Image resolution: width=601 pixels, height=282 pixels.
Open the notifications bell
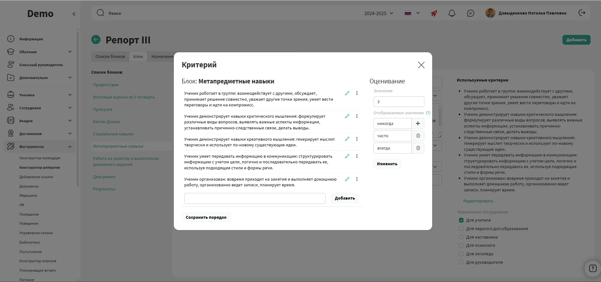(452, 13)
